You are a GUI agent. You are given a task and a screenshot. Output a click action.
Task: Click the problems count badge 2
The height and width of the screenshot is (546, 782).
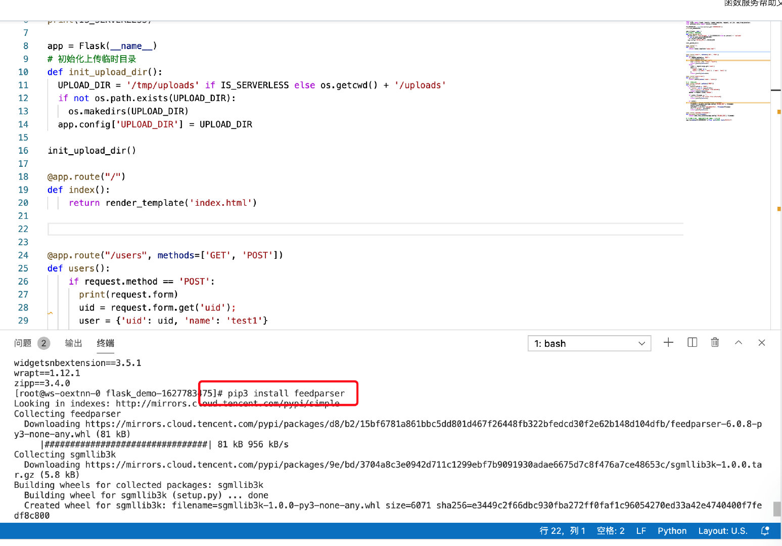44,343
